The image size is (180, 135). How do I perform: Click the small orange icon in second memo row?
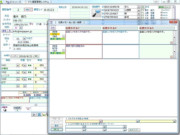(x=171, y=57)
